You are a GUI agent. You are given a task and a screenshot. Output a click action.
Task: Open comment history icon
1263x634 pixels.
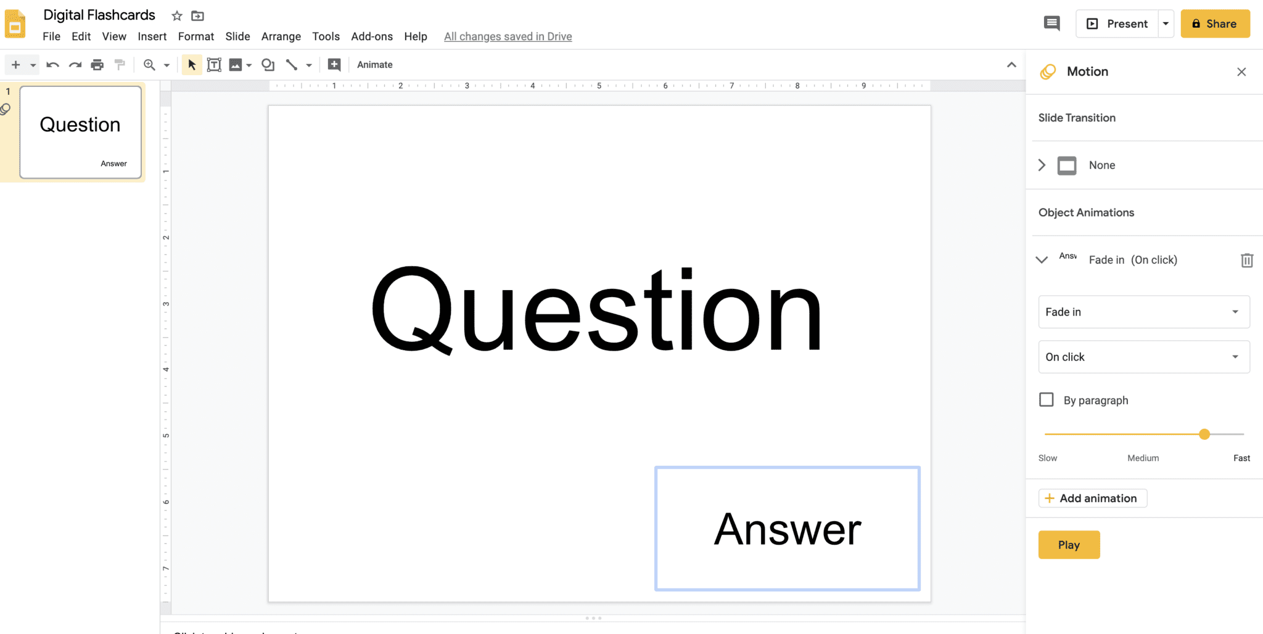tap(1051, 24)
